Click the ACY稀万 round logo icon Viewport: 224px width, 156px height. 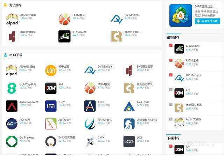coord(12,124)
